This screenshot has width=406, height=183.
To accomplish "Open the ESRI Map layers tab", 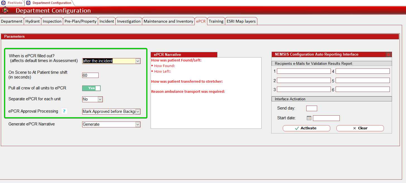I will (x=241, y=21).
